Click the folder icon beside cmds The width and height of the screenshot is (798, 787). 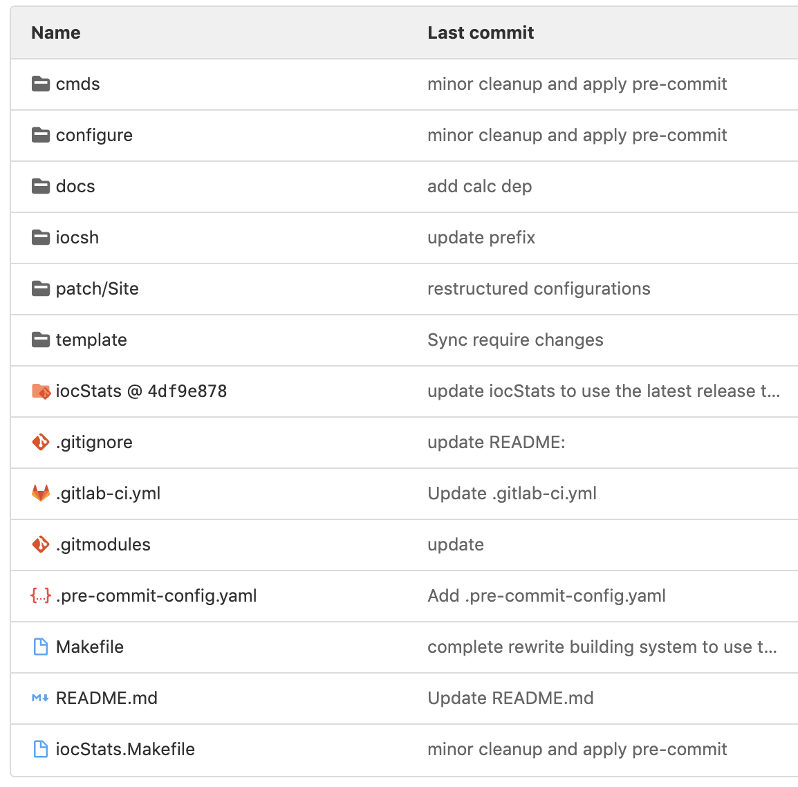pyautogui.click(x=41, y=84)
